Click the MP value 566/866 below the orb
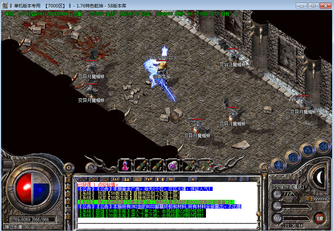The width and height of the screenshot is (334, 231). 41,219
